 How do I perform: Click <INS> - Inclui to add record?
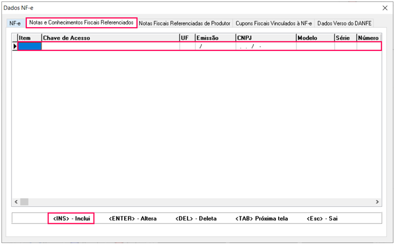click(71, 218)
